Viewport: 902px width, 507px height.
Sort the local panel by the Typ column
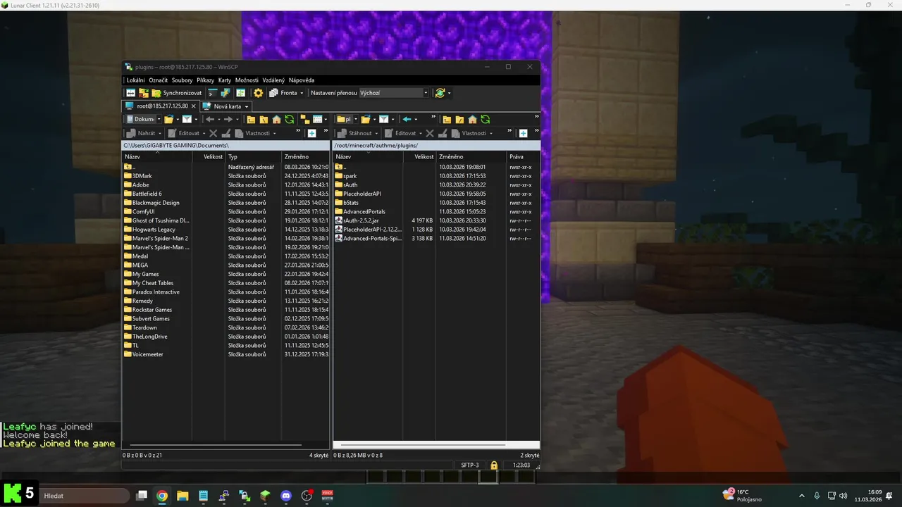[x=253, y=156]
